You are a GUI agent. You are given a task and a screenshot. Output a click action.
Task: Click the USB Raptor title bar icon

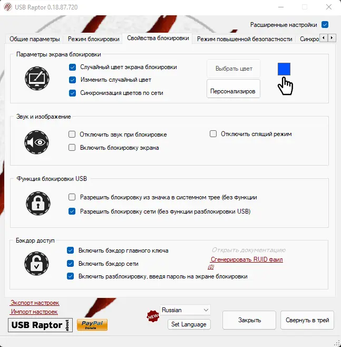[8, 7]
